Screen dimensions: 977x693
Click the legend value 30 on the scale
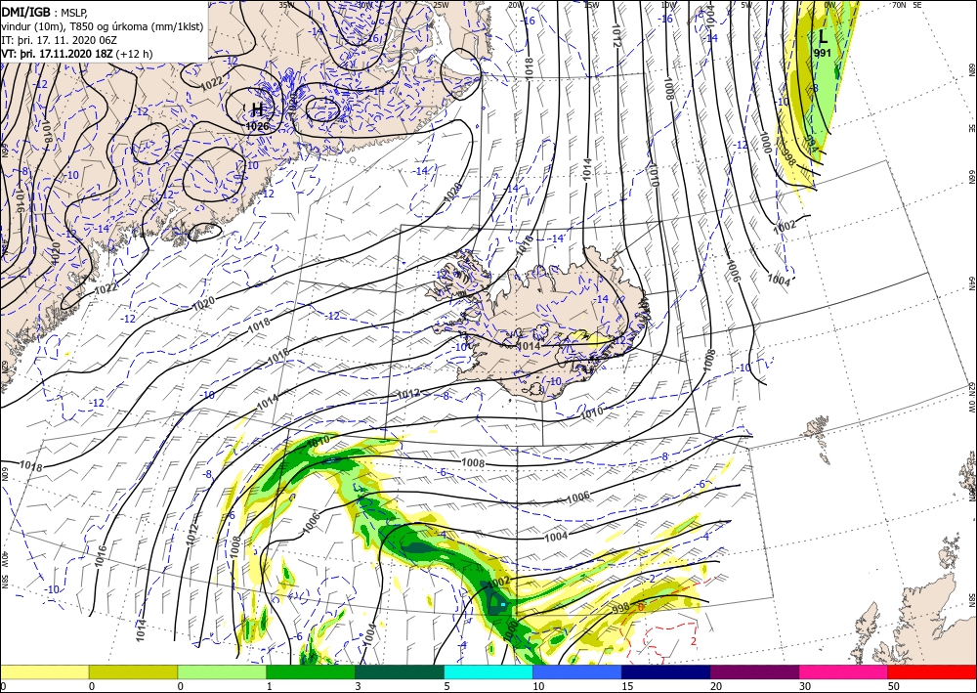[x=804, y=686]
